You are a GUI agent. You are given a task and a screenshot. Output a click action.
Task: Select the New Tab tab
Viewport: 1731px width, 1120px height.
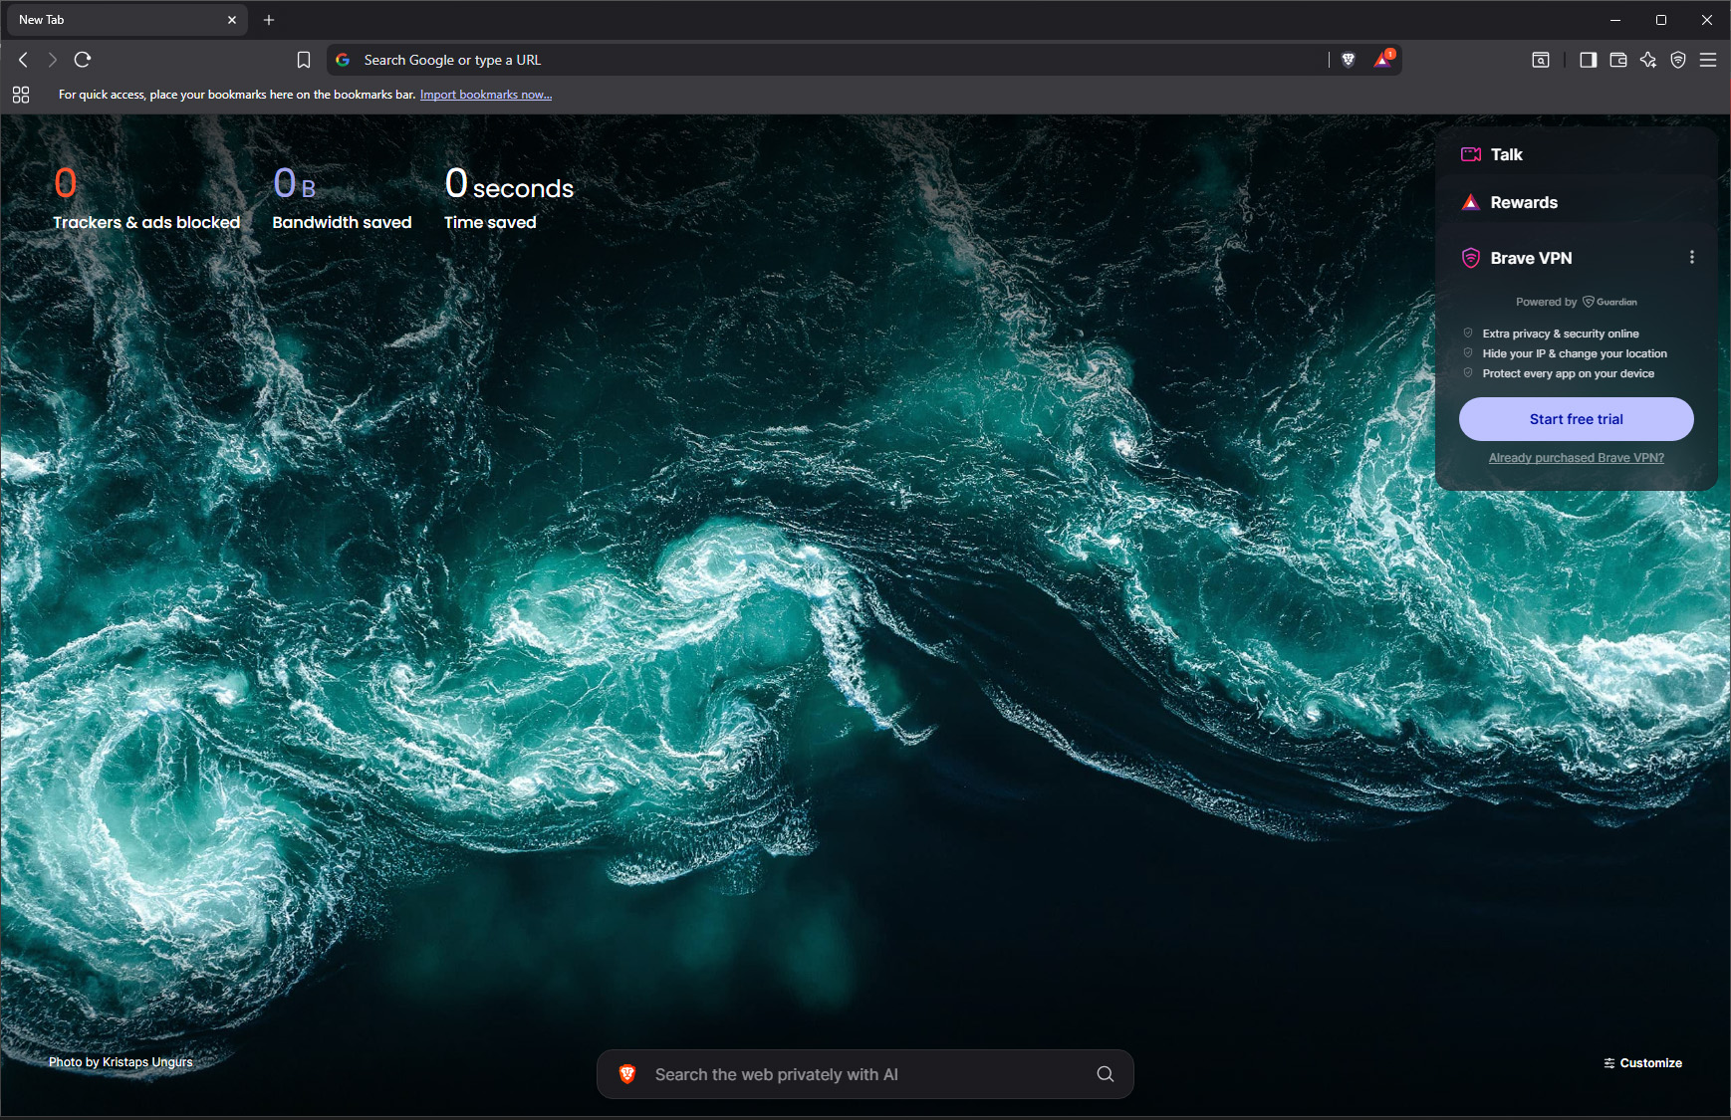(120, 20)
